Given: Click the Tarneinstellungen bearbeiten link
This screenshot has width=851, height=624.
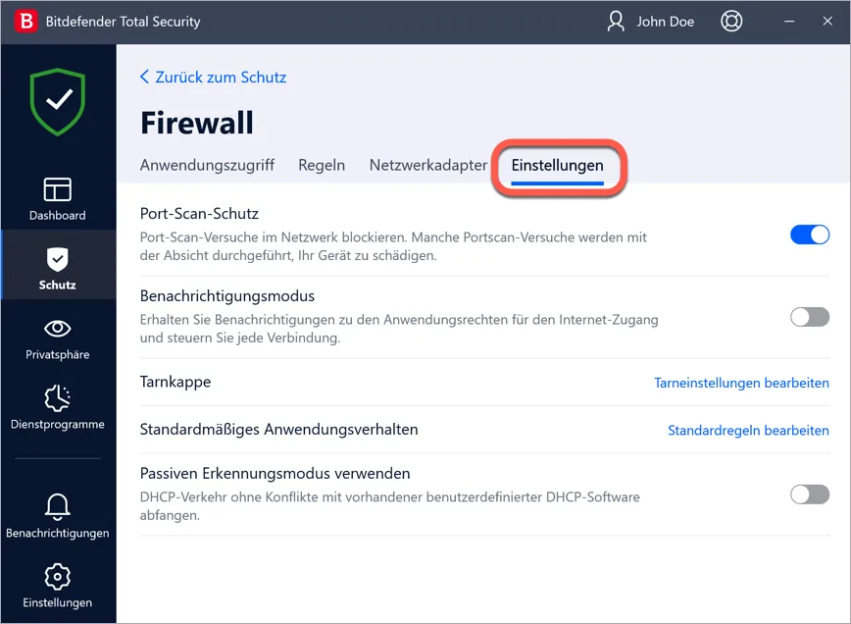Looking at the screenshot, I should click(x=741, y=383).
